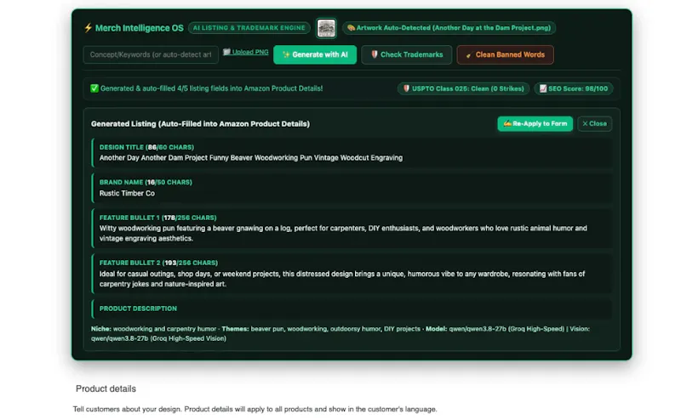Click the Generate with AI button

point(315,54)
